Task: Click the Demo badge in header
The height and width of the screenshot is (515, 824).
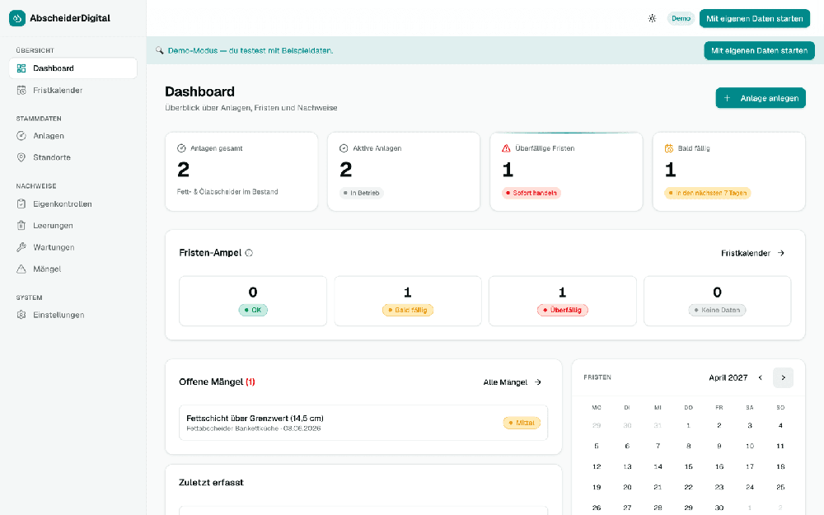Action: pyautogui.click(x=681, y=18)
